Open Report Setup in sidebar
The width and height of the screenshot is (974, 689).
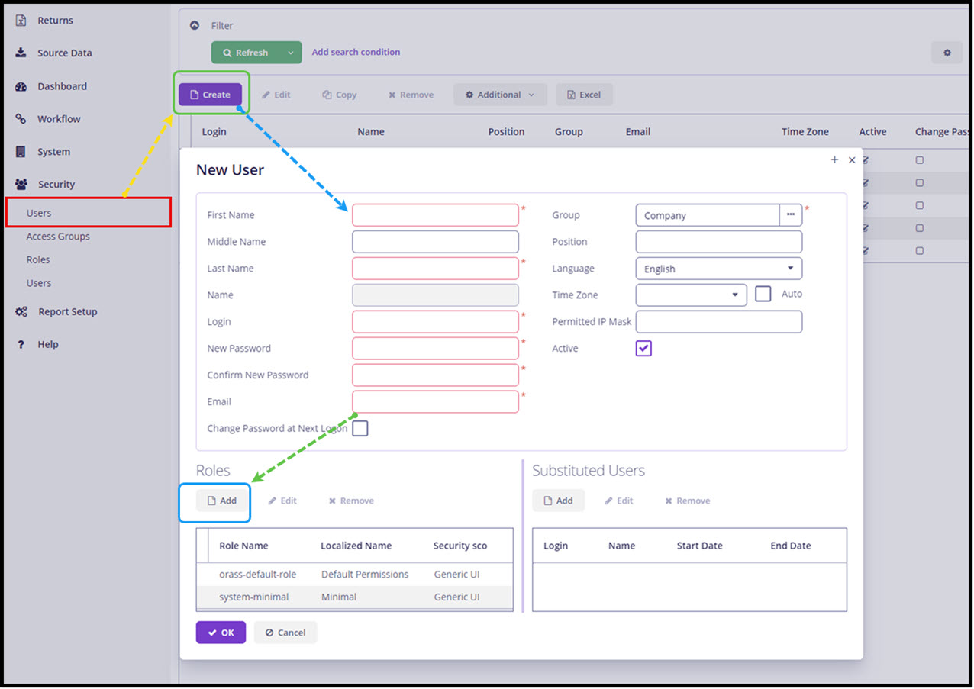[x=67, y=311]
